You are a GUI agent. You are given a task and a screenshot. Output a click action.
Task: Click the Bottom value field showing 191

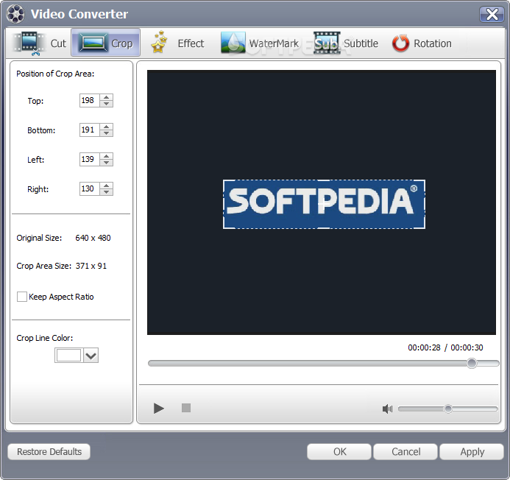90,130
